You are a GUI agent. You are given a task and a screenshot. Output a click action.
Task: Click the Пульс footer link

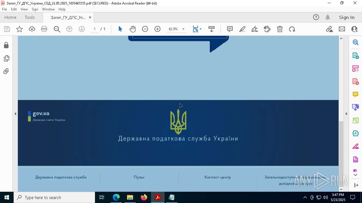coord(139,177)
